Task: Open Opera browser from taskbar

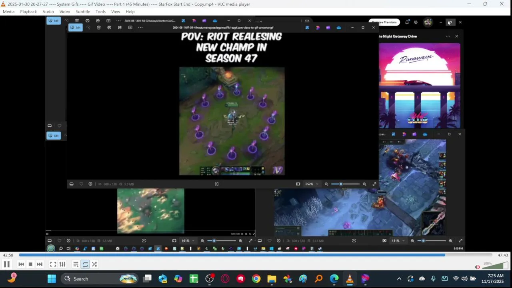Action: [x=225, y=279]
